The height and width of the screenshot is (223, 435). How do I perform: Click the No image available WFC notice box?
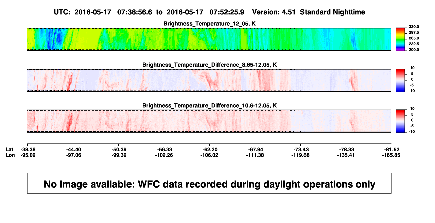209,183
